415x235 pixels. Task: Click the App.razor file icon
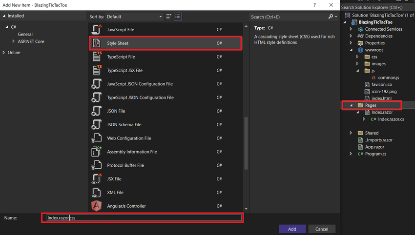360,147
